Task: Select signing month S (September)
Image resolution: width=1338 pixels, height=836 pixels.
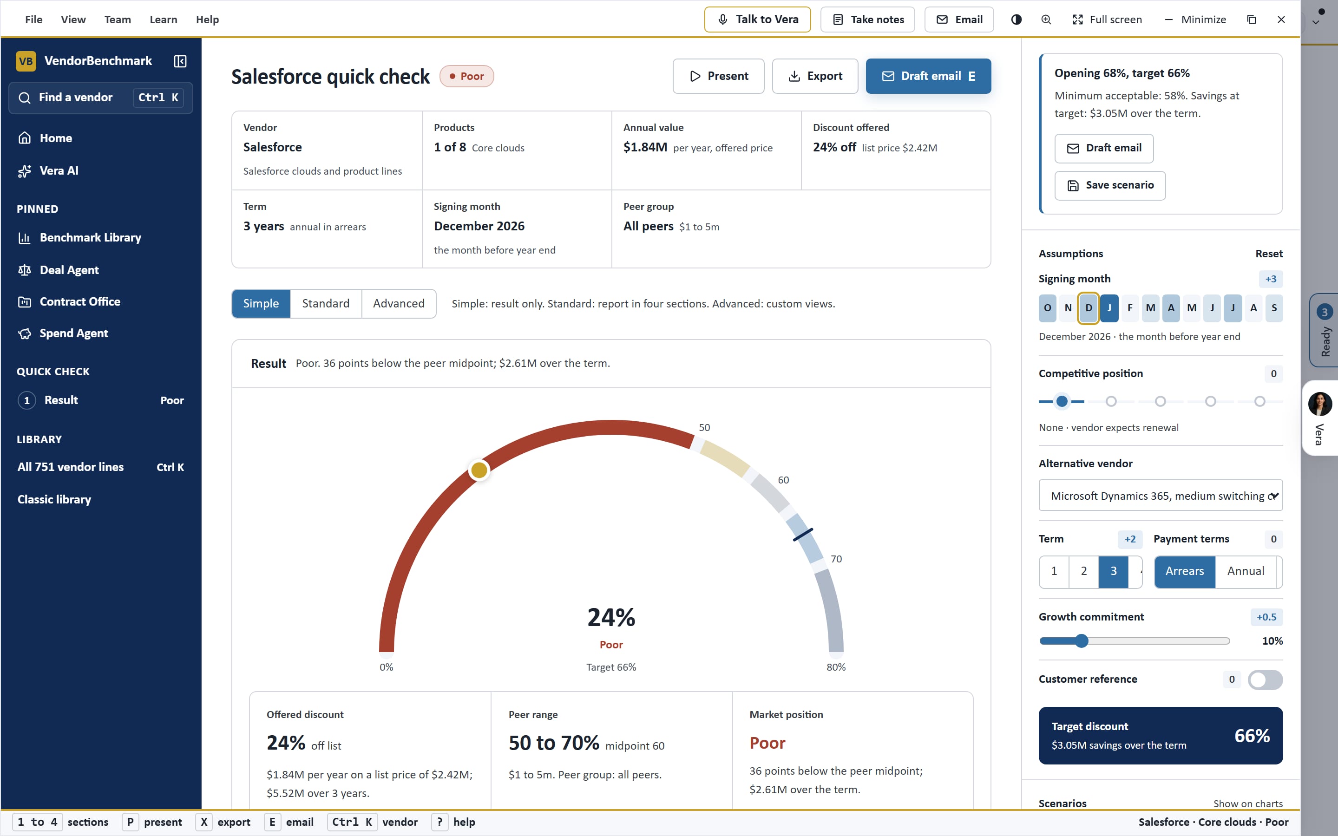Action: pyautogui.click(x=1274, y=308)
